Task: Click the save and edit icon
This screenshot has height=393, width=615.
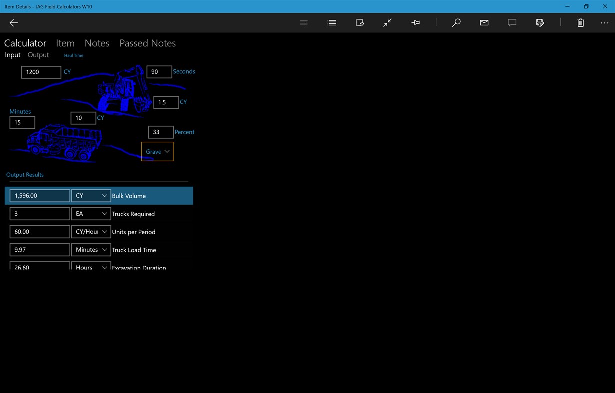Action: pyautogui.click(x=540, y=23)
